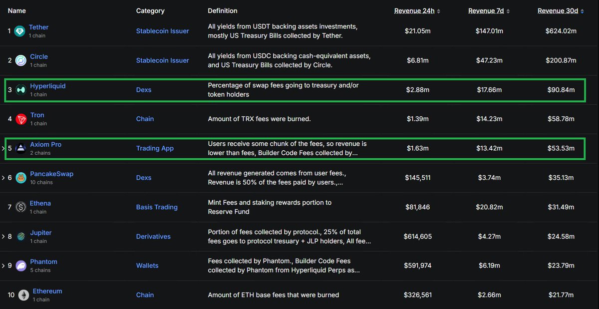Select Circle's $200.87m 30d revenue
This screenshot has width=599, height=309.
[561, 60]
